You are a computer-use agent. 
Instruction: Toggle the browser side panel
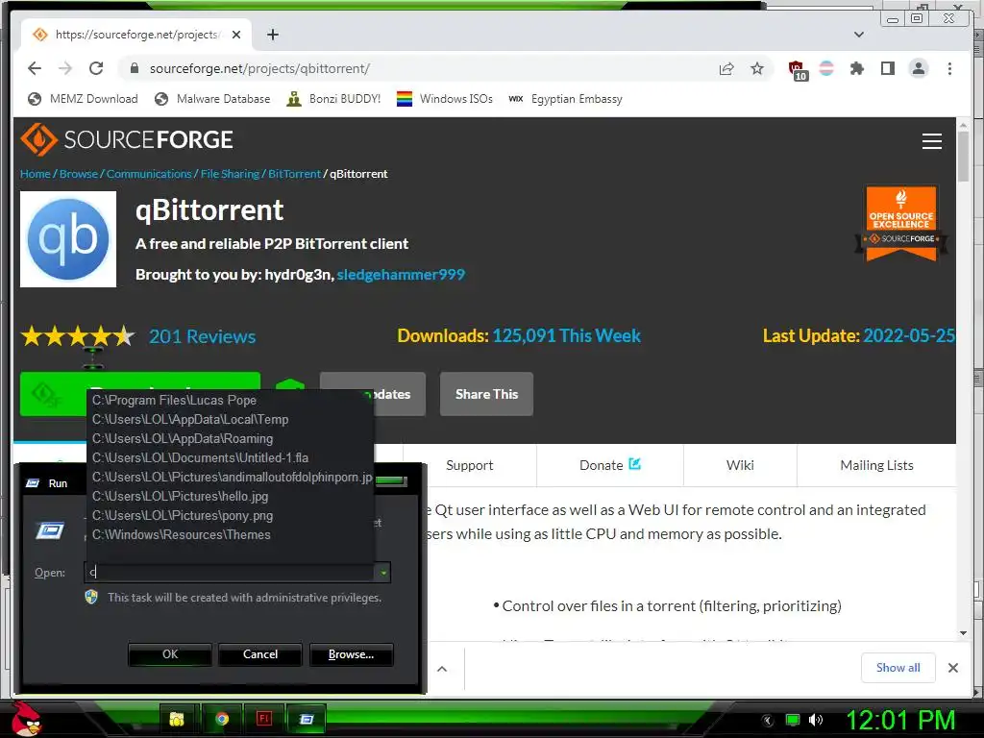click(x=887, y=68)
